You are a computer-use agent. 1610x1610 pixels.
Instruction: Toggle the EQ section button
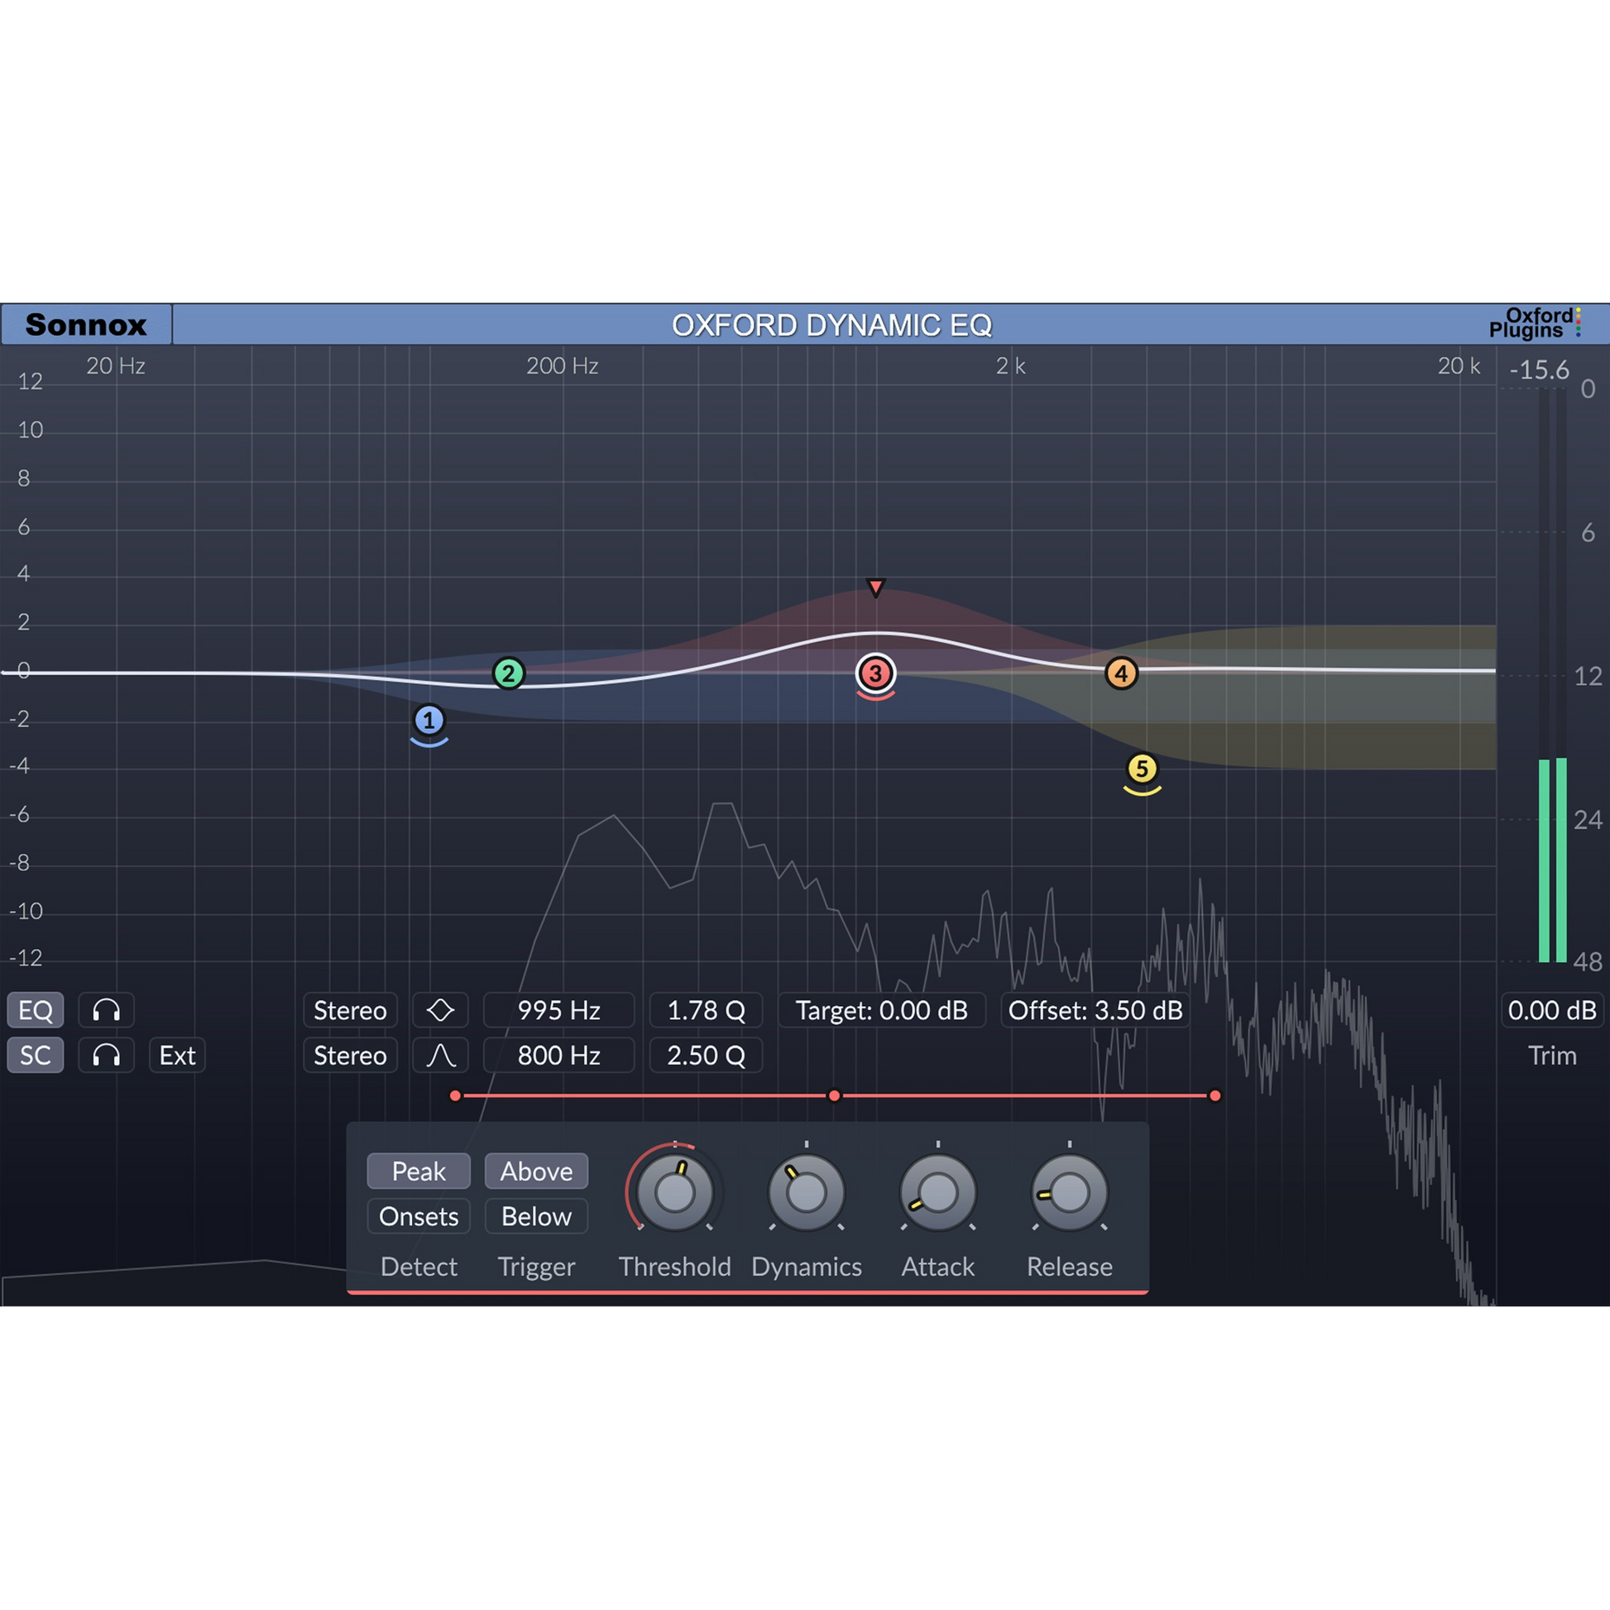(36, 1010)
